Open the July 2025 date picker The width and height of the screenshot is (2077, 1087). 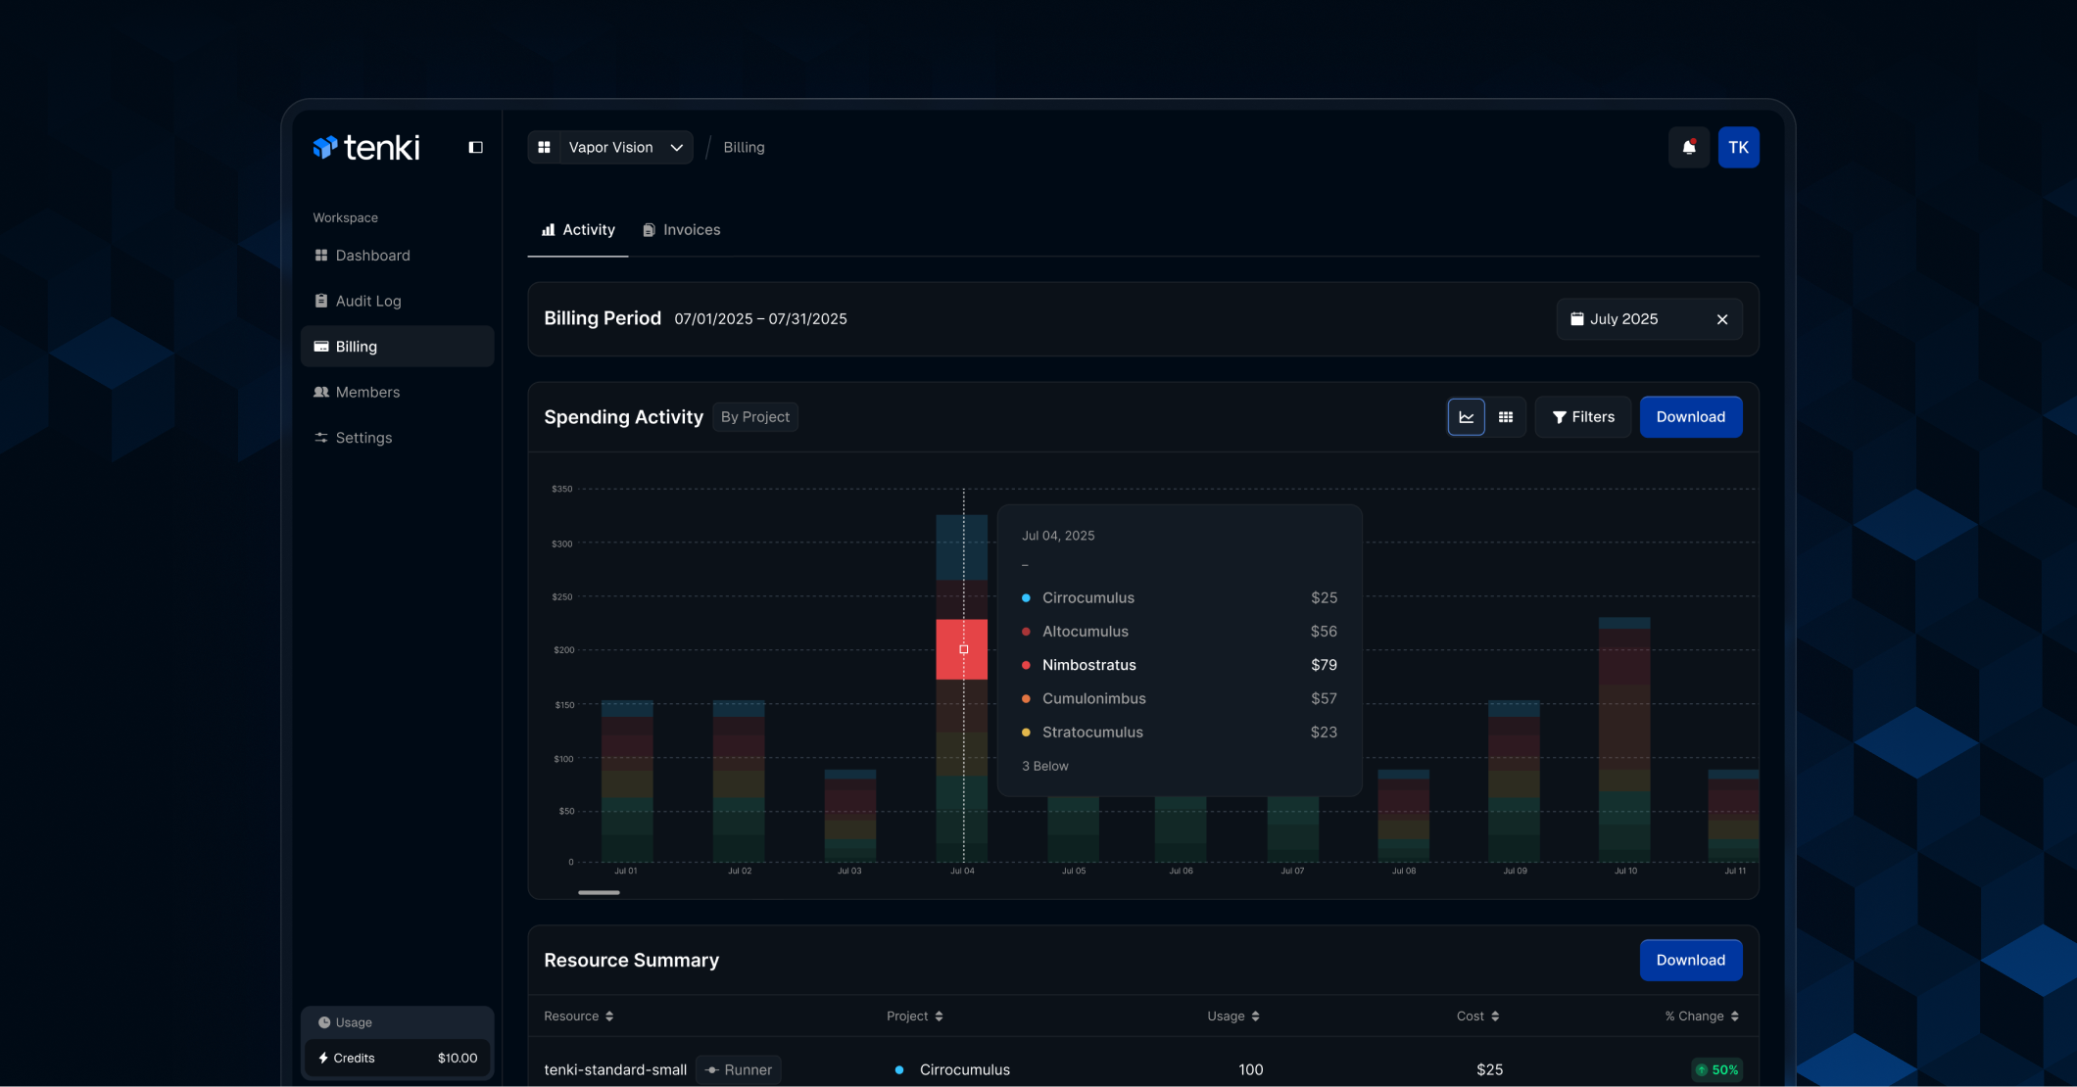(x=1624, y=320)
